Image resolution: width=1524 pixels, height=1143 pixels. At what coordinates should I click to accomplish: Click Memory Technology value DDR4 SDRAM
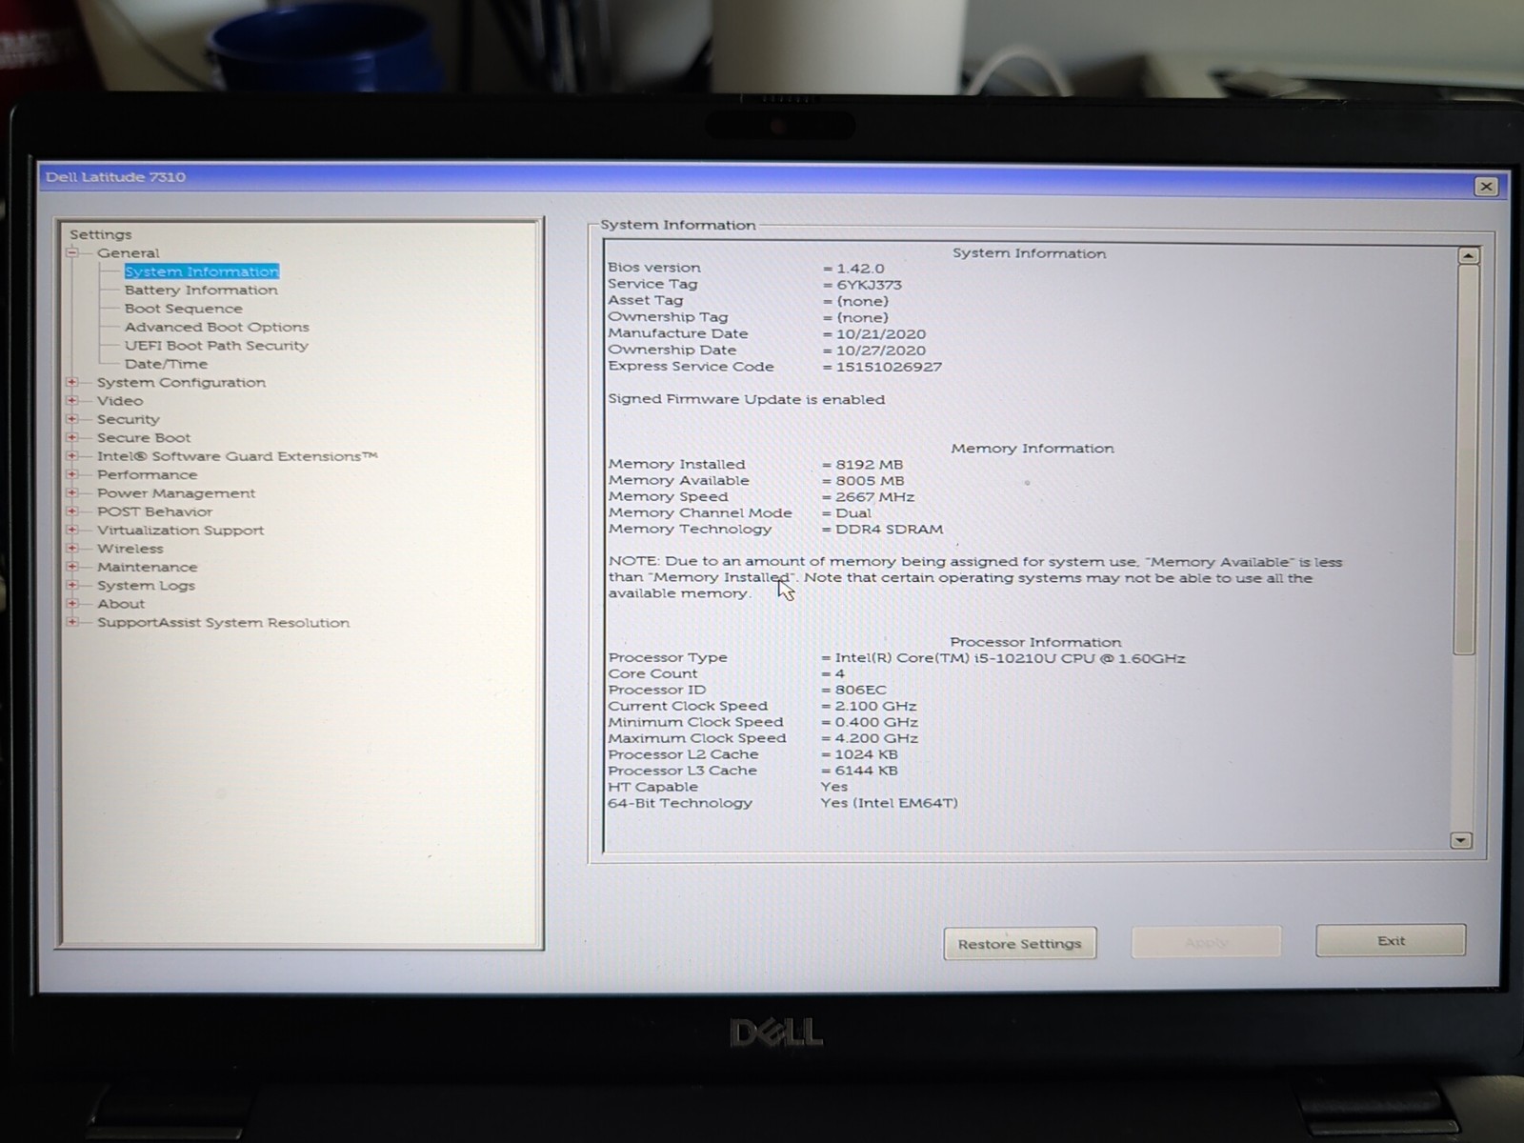pos(889,530)
